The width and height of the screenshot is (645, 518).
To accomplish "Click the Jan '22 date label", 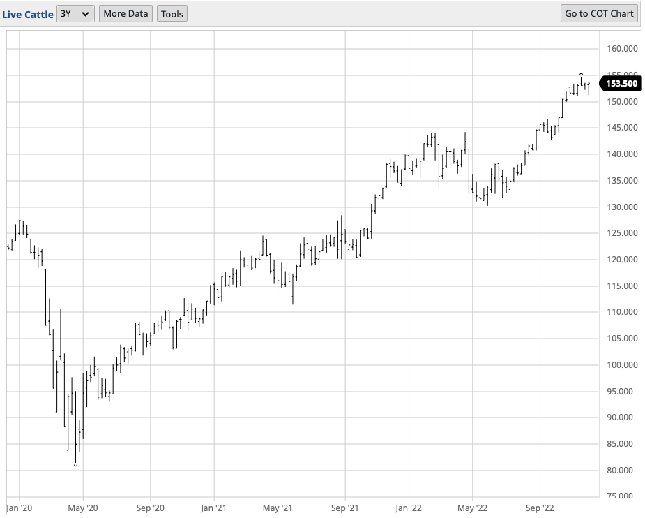I will pos(409,508).
